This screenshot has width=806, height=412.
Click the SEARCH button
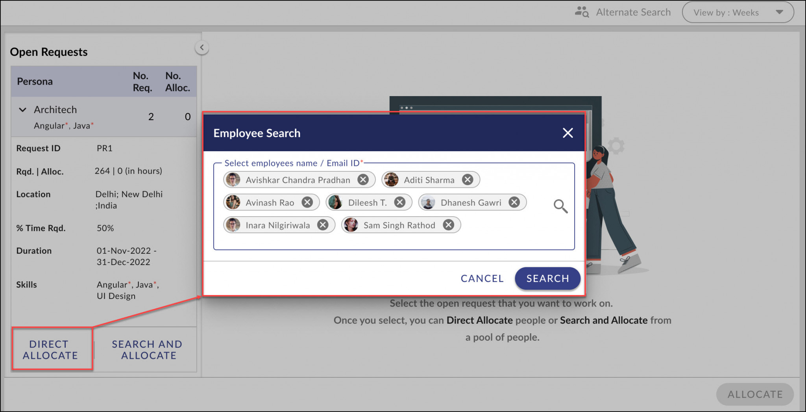tap(547, 278)
